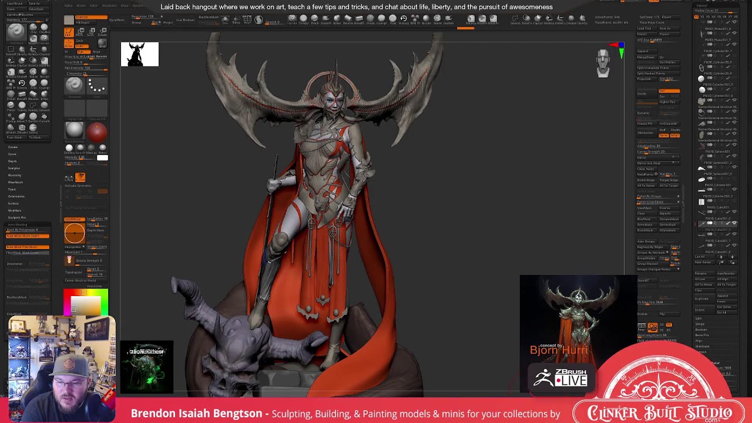752x423 pixels.
Task: Activate the Move transform icon
Action: pos(80,32)
